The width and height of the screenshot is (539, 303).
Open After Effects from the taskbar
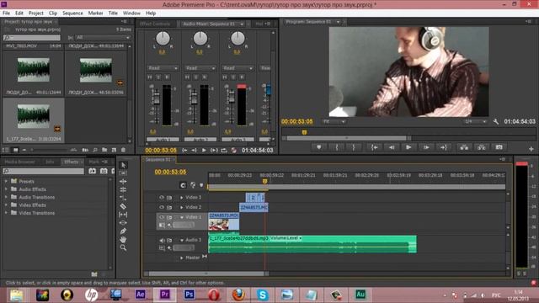coord(141,295)
